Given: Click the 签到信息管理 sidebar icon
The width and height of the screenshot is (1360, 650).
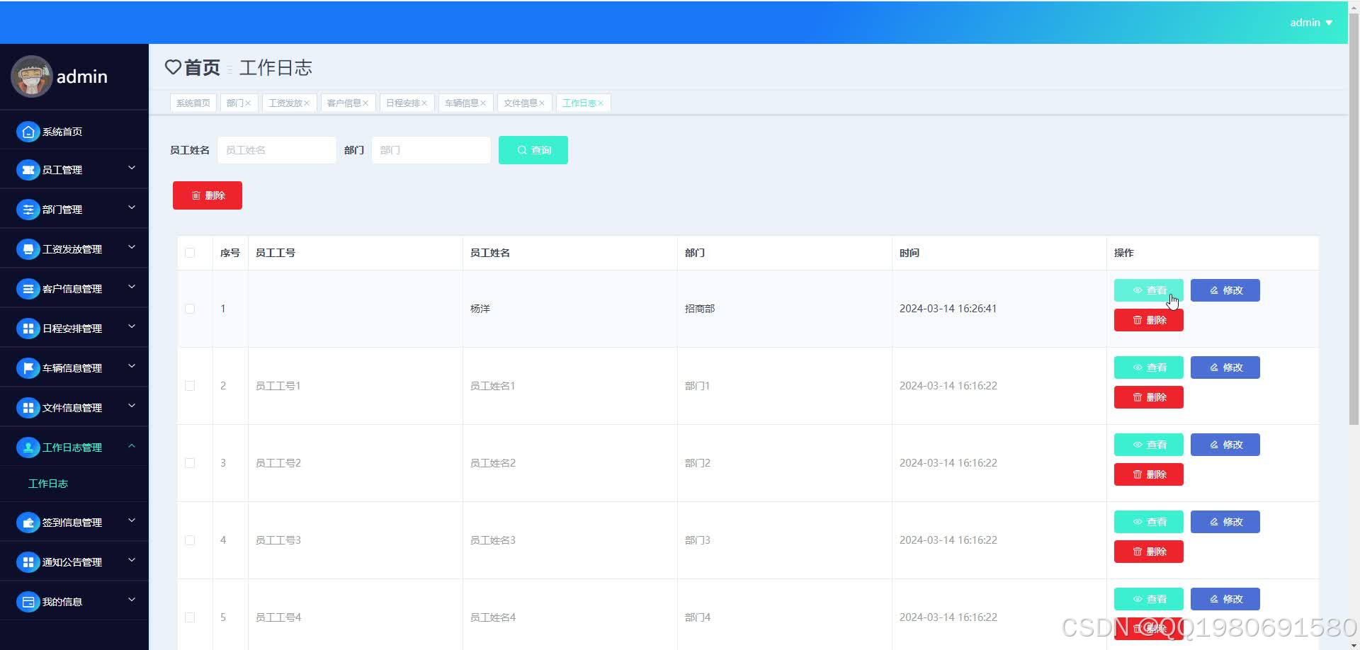Looking at the screenshot, I should point(28,523).
